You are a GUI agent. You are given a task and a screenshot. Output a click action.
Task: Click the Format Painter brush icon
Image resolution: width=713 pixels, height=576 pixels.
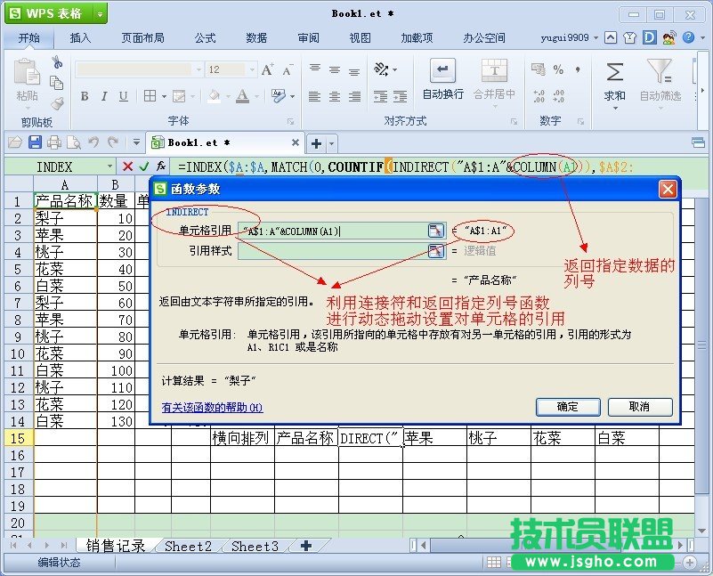[x=57, y=102]
